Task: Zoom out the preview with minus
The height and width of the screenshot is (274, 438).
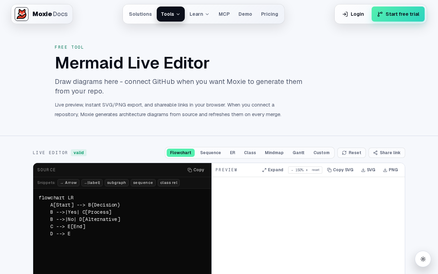Action: [292, 170]
